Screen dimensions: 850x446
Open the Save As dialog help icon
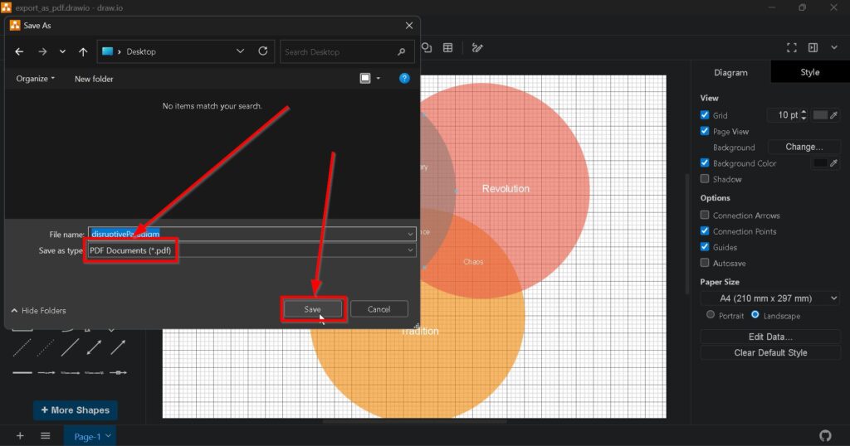point(404,79)
